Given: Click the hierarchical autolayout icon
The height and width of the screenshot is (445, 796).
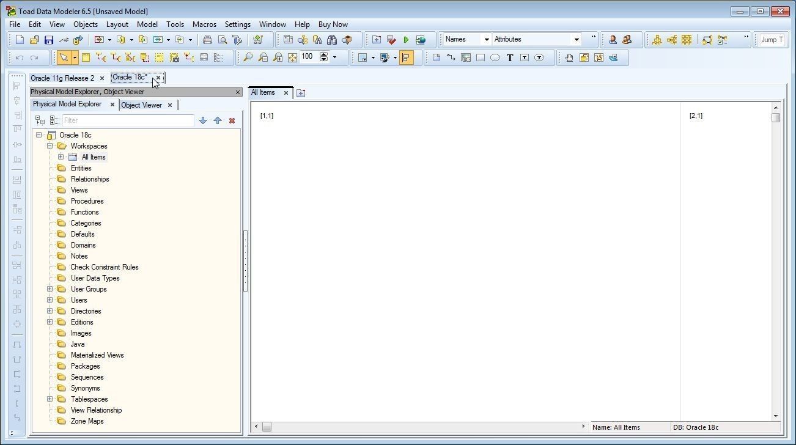Looking at the screenshot, I should click(x=657, y=40).
